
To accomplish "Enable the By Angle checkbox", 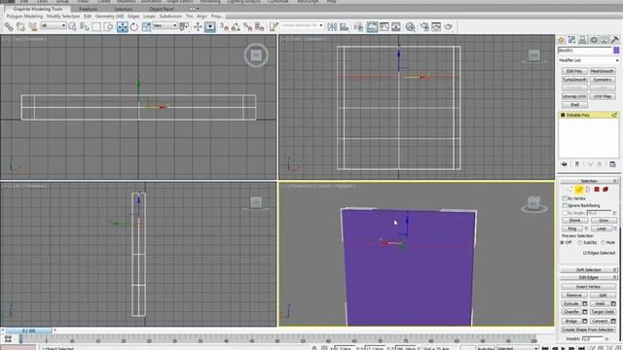I will [565, 213].
